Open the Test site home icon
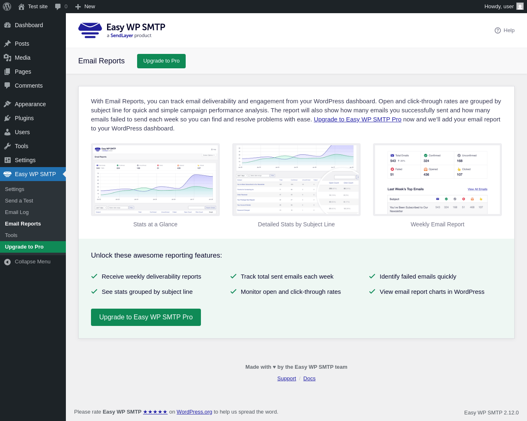This screenshot has width=527, height=421. [x=21, y=7]
